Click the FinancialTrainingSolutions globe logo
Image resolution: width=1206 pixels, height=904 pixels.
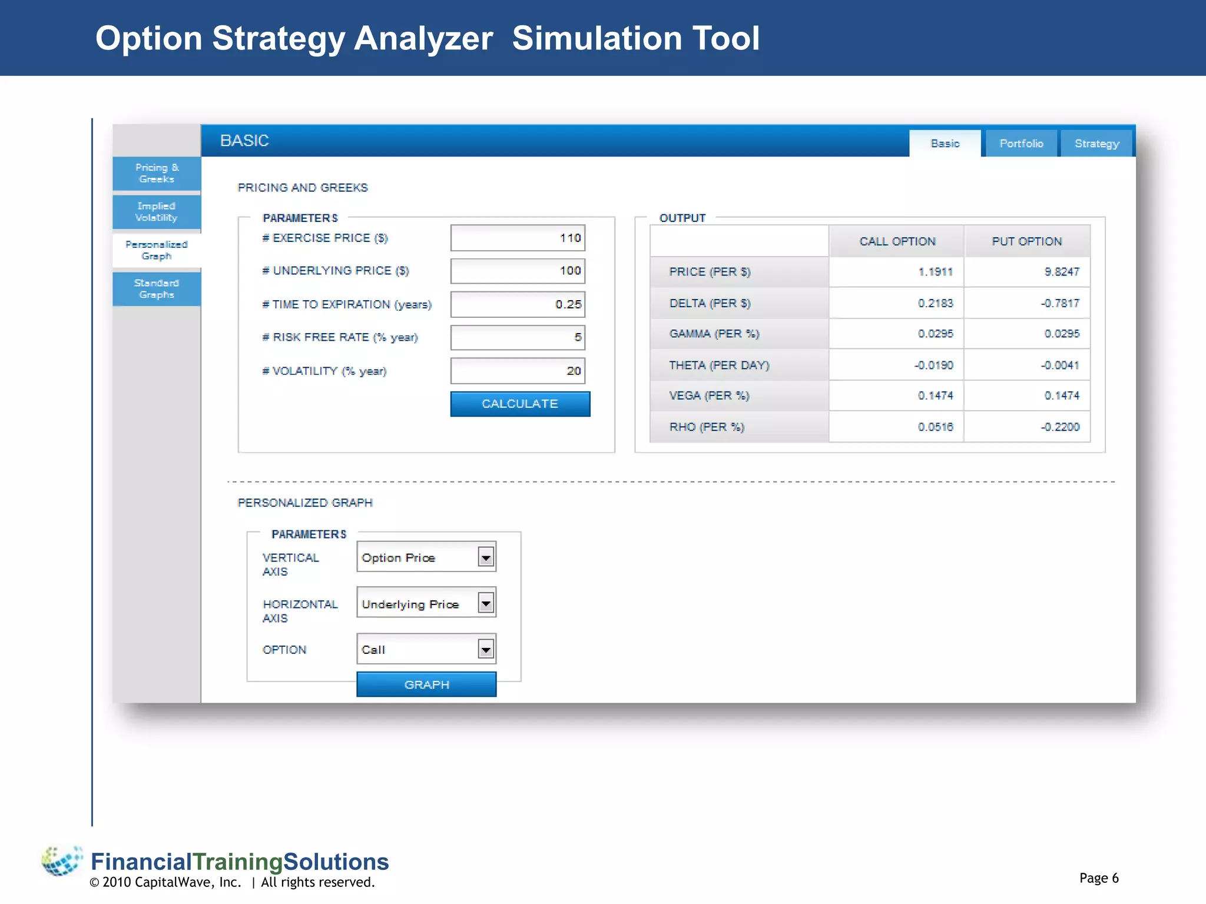click(62, 861)
